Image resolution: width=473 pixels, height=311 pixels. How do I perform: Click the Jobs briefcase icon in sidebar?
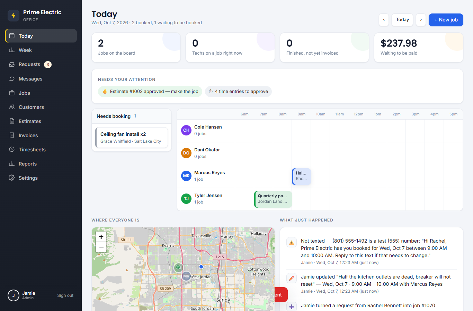pos(12,93)
